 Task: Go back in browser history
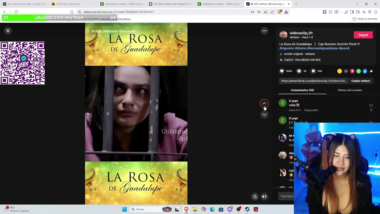point(4,12)
